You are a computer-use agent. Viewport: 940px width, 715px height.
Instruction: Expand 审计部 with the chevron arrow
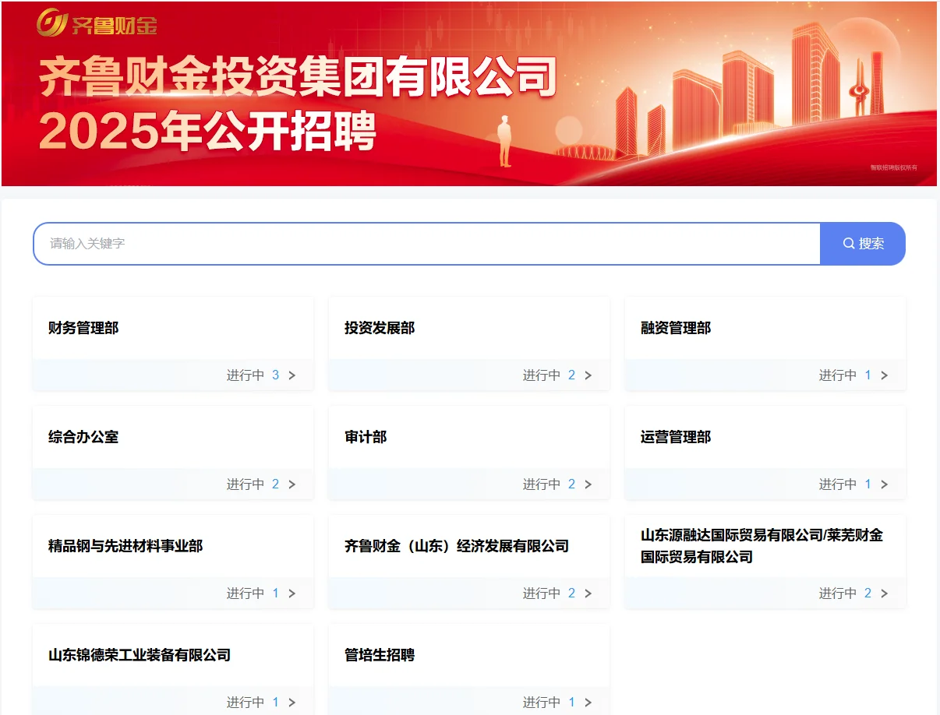(x=588, y=484)
